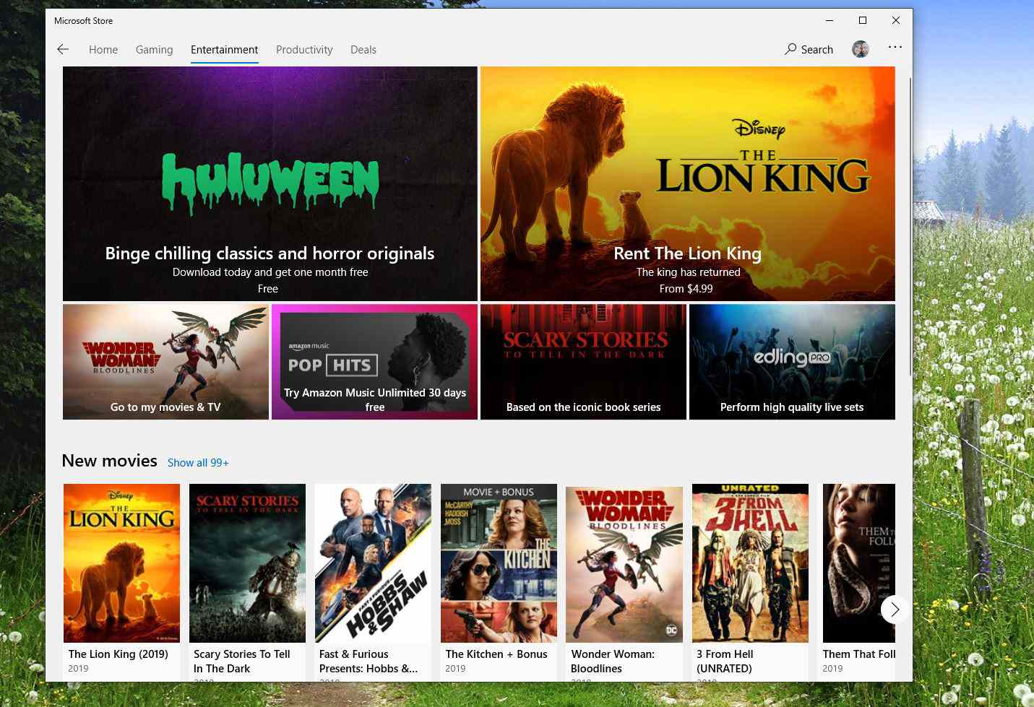Image resolution: width=1034 pixels, height=707 pixels.
Task: Open the three-dot See more menu
Action: click(895, 47)
